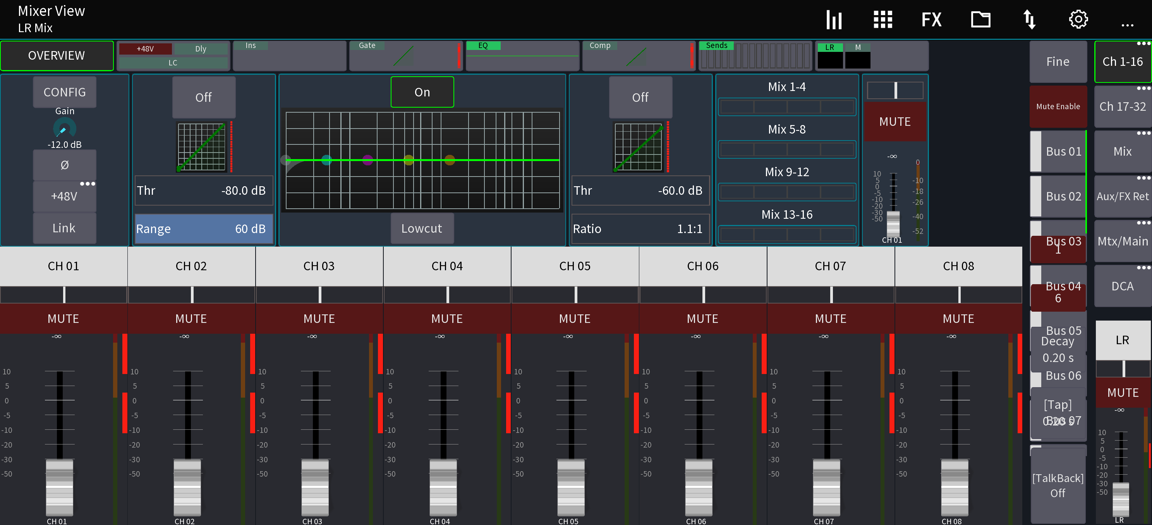
Task: Open the settings gear icon
Action: click(1078, 19)
